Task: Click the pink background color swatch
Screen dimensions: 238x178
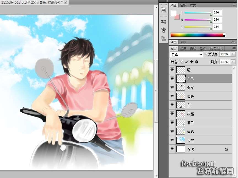Action: click(x=177, y=17)
